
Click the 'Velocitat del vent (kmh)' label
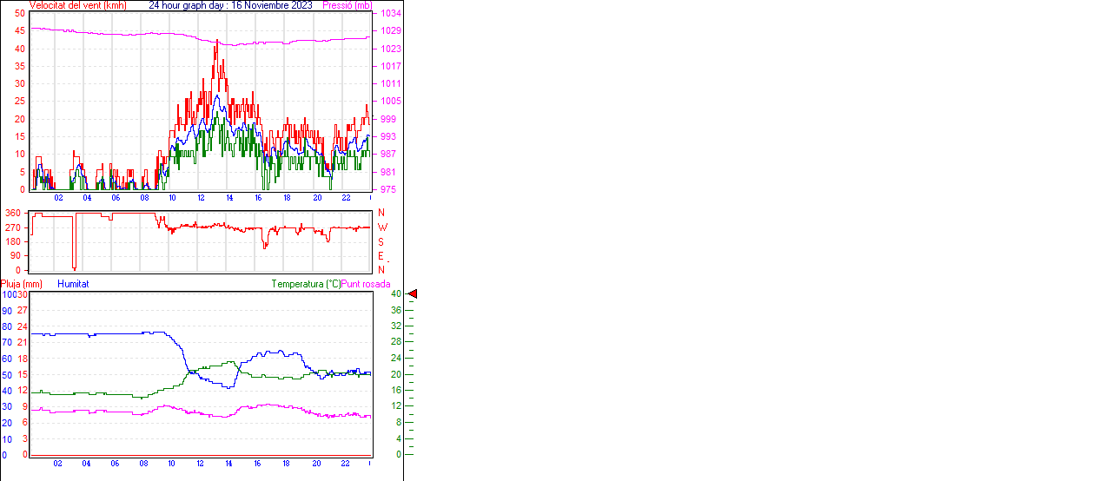tap(77, 5)
